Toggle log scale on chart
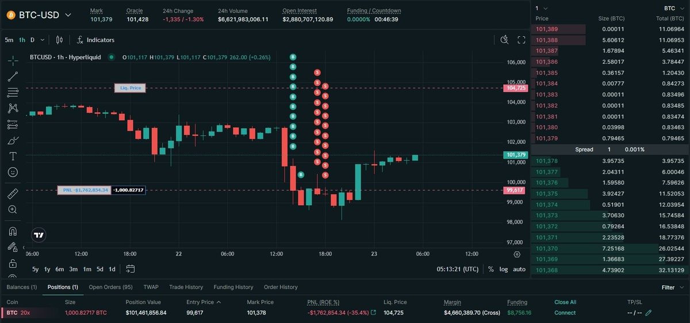Screen dimensions: 690x323 (x=504, y=269)
